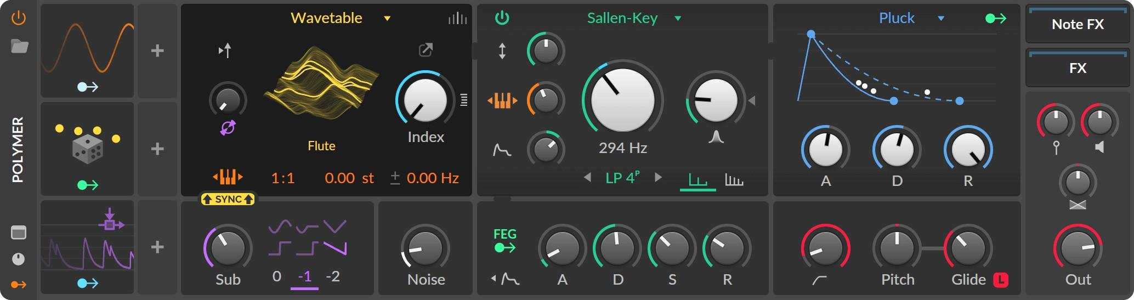Click the 1:1 pitch ratio value
Image resolution: width=1134 pixels, height=300 pixels.
point(283,178)
